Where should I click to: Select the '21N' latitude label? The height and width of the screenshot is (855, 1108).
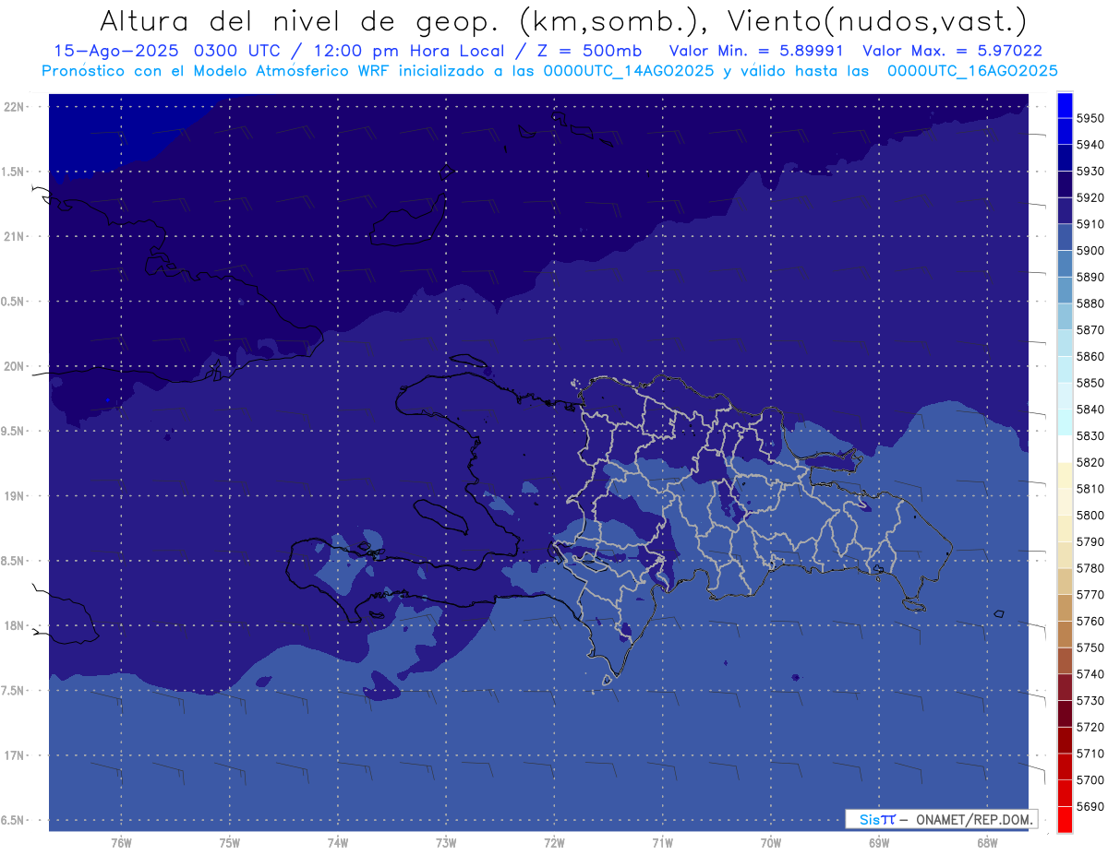[x=16, y=236]
